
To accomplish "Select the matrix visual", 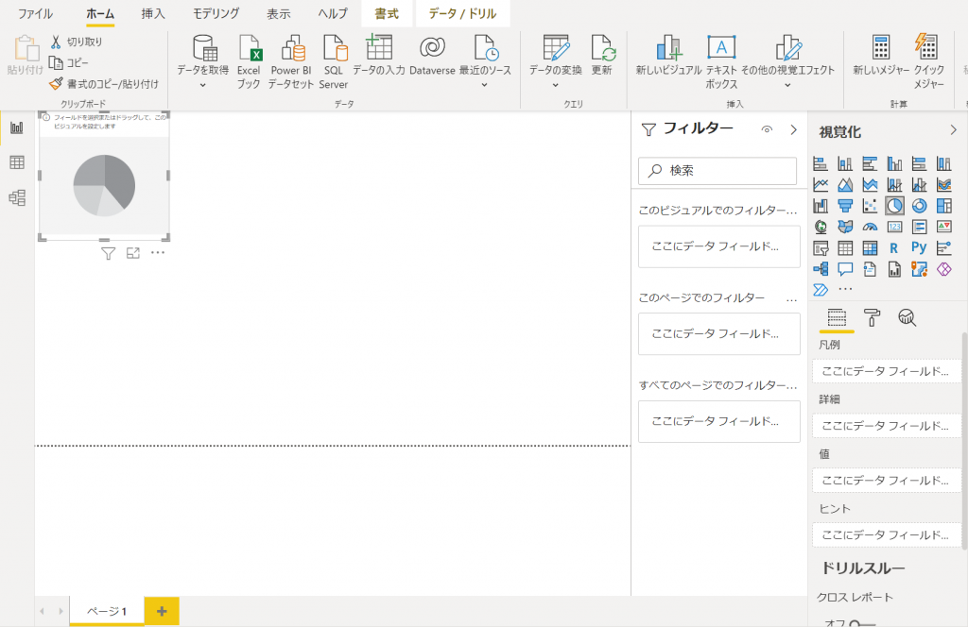I will [870, 247].
